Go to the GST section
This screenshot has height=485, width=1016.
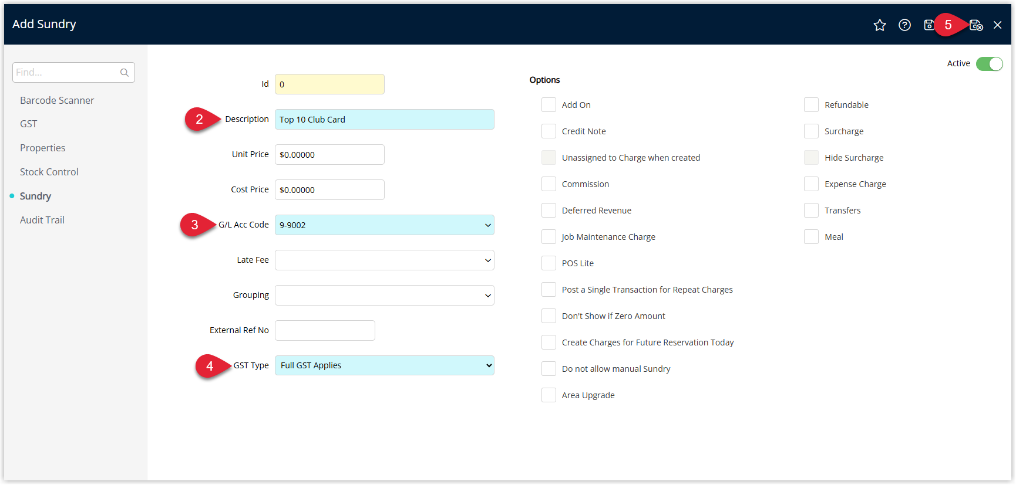[28, 124]
